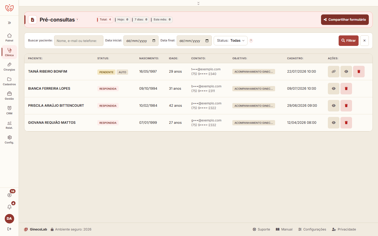This screenshot has width=378, height=236.
Task: Click help icon next to Pré-consultas title
Action: (x=77, y=20)
